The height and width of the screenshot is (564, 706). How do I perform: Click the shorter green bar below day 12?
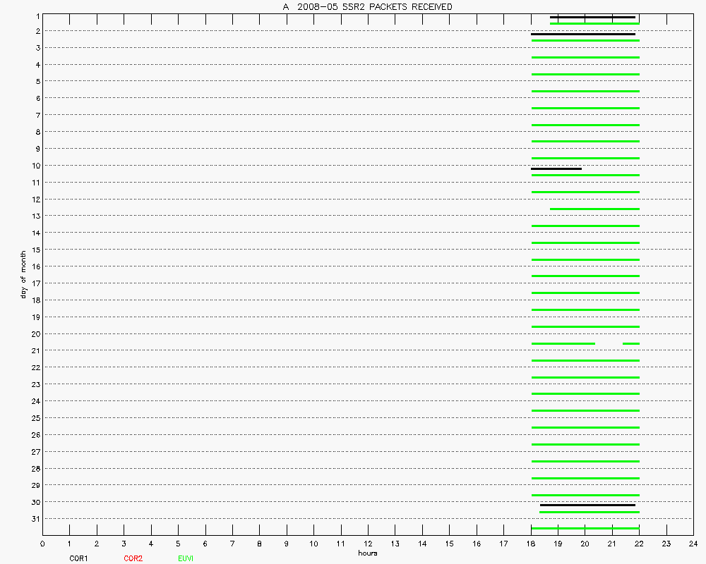click(594, 209)
